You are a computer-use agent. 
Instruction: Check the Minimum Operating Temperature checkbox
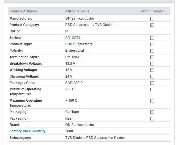tap(152, 89)
